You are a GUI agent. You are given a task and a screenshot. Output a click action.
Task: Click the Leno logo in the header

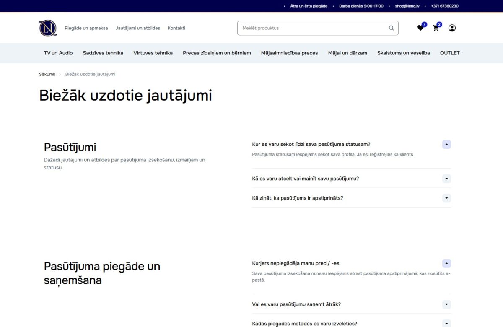[x=47, y=28]
